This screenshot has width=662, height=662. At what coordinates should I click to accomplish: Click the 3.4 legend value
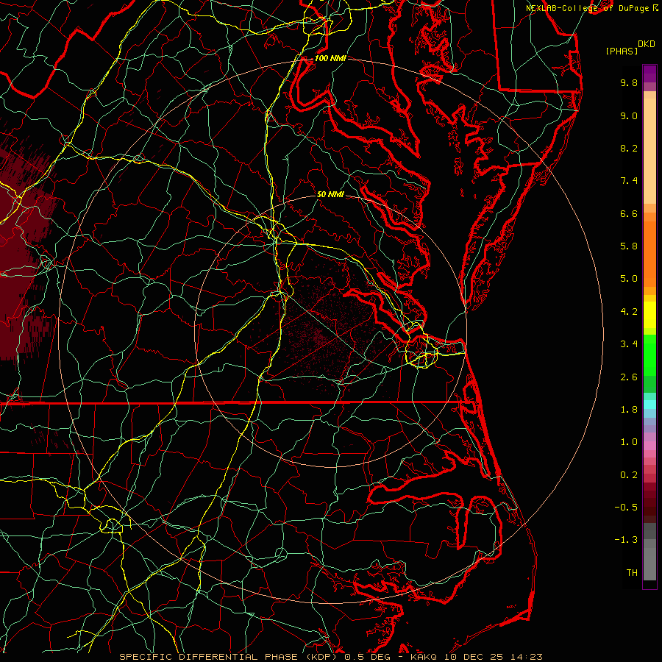click(x=629, y=344)
